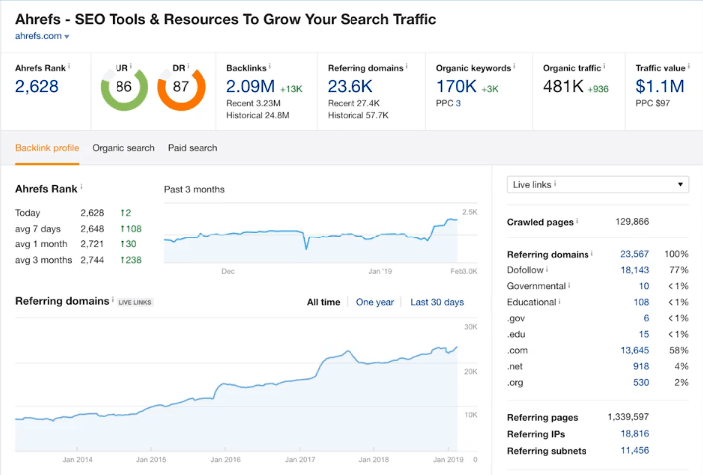The height and width of the screenshot is (475, 703).
Task: Open the 2.09M backlinks value
Action: 250,86
